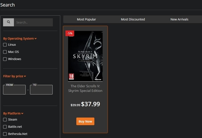Viewport: 202px width, 138px height.
Task: Click the magnifying glass search icon
Action: [x=9, y=22]
